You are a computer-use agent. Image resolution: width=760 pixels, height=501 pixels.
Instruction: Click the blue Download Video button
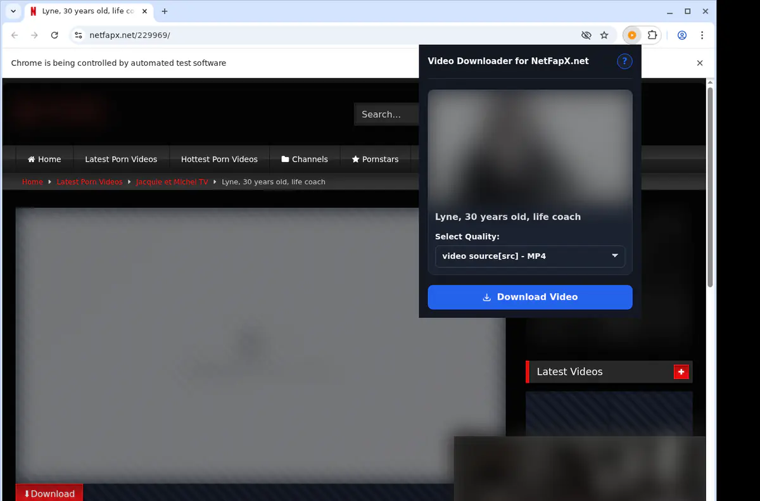pos(530,297)
